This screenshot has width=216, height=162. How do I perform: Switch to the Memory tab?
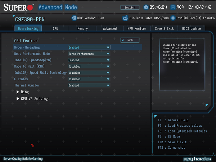click(82, 28)
